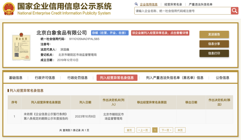Click the national emblem logo icon
The image size is (241, 140).
point(9,9)
